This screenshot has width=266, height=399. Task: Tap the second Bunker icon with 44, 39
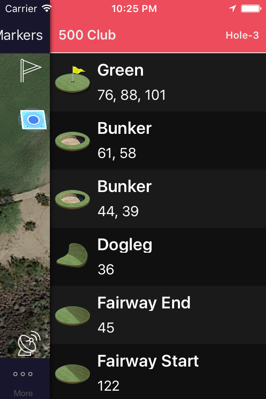73,199
